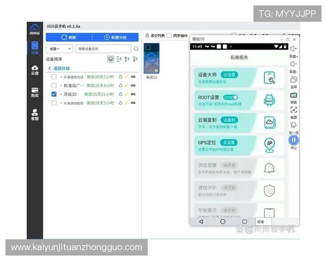Tap the Android home circle button

point(223,221)
